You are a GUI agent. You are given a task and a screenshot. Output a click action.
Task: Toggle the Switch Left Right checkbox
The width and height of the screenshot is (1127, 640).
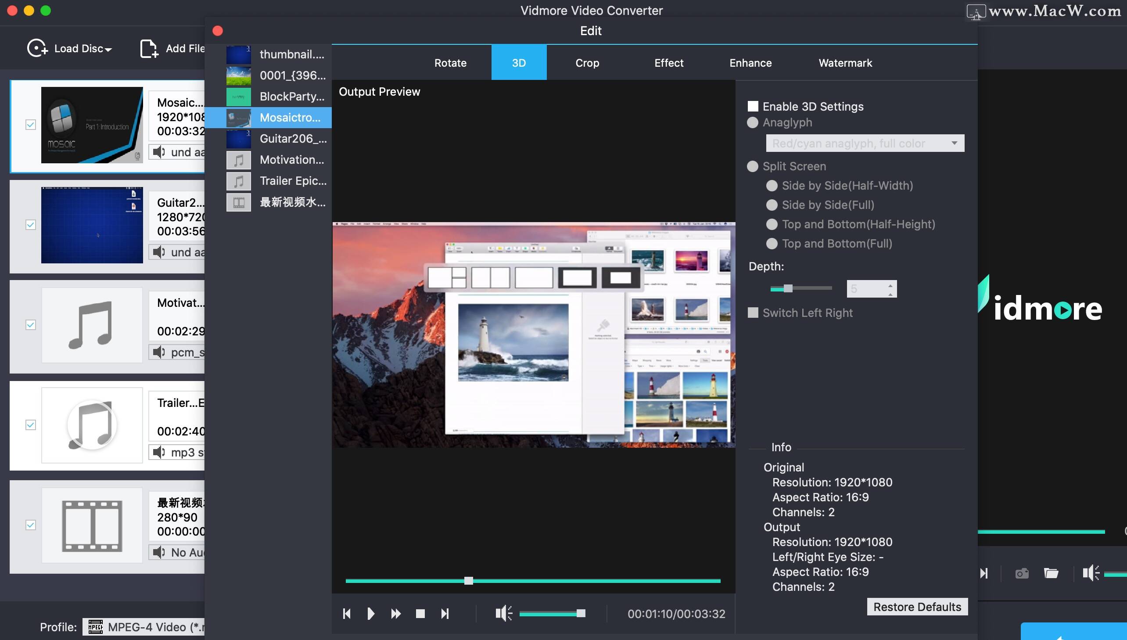pos(753,313)
